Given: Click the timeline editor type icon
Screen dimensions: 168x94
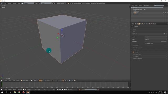Looking at the screenshot, I should click(x=2, y=90).
